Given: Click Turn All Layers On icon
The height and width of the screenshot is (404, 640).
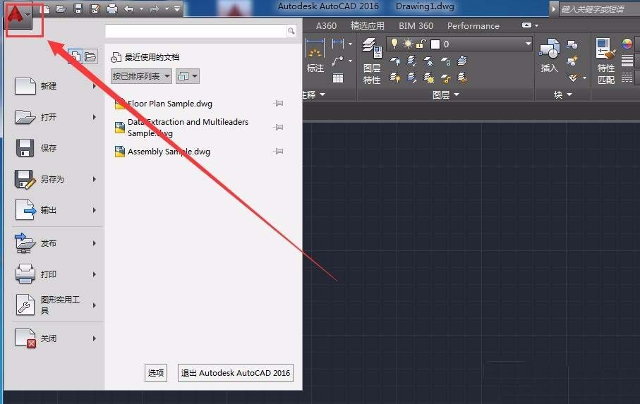Looking at the screenshot, I should click(395, 77).
